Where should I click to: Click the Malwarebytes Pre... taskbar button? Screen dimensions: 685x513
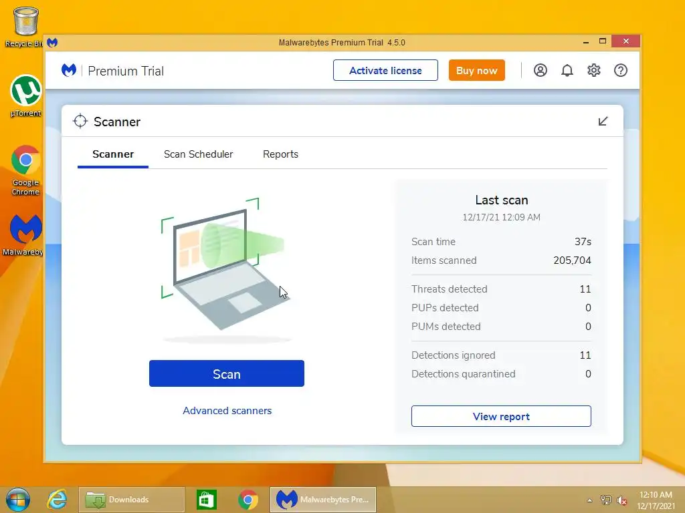tap(323, 500)
